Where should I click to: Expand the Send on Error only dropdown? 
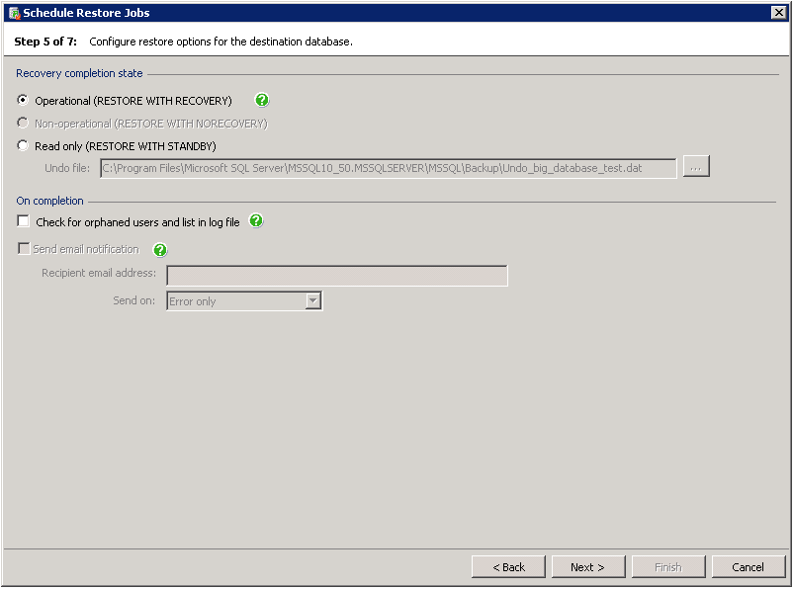[x=312, y=301]
